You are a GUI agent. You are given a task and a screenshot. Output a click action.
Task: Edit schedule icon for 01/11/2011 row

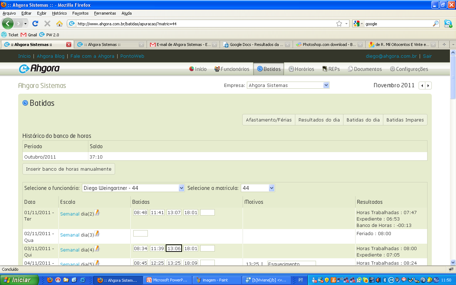click(97, 213)
